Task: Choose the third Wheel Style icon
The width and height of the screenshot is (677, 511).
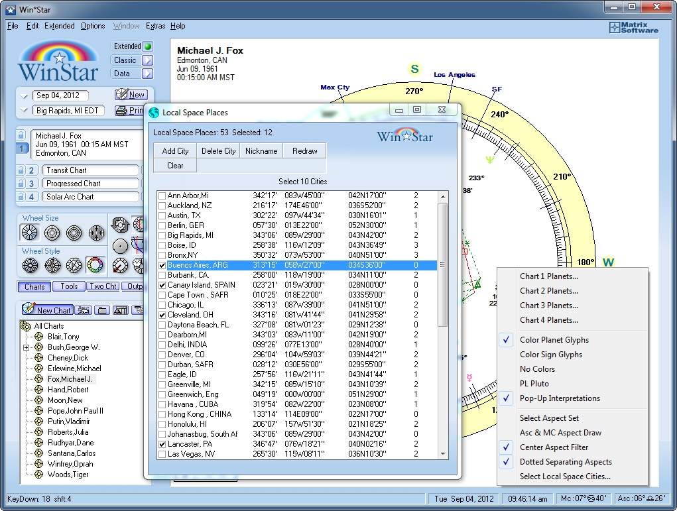Action: (74, 265)
